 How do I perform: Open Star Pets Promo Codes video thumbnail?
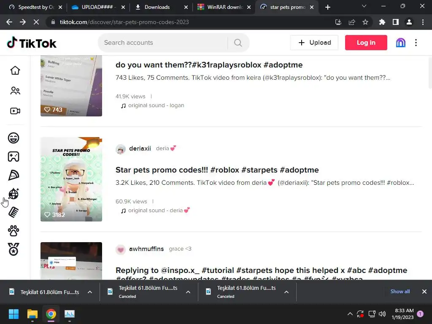point(71,179)
